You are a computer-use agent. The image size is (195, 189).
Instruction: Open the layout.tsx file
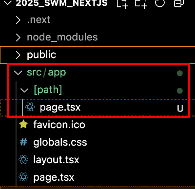tap(56, 160)
